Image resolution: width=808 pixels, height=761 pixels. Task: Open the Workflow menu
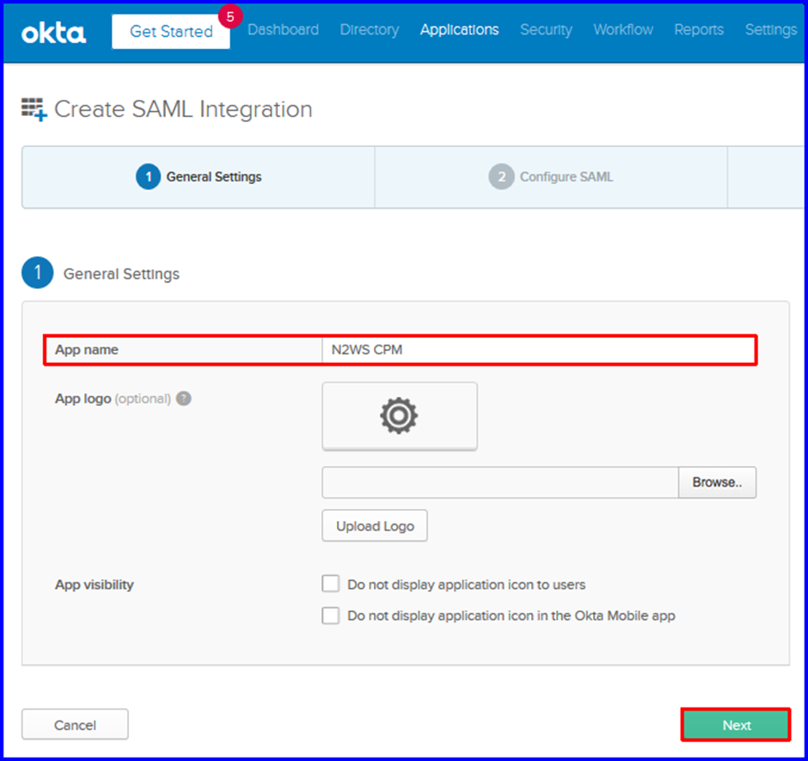623,30
